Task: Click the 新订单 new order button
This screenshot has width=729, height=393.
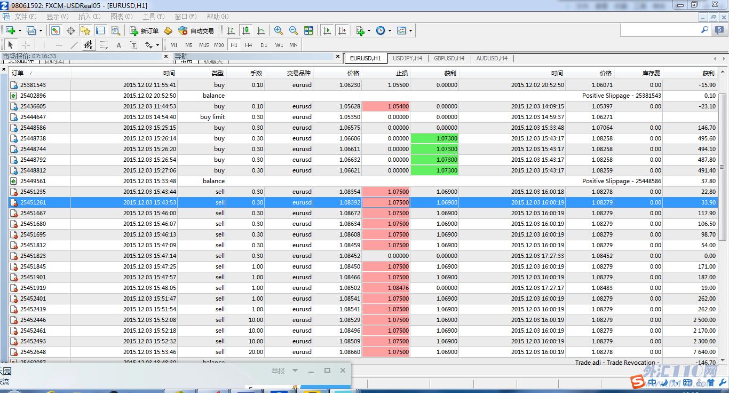Action: tap(144, 30)
